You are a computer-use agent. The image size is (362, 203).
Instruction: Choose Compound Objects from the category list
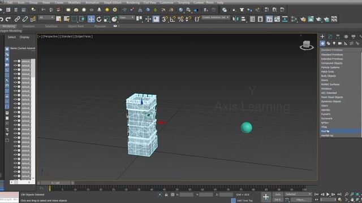pyautogui.click(x=332, y=63)
